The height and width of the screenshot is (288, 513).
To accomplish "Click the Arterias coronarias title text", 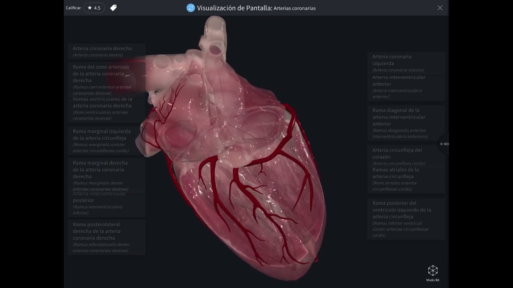I will pos(295,8).
